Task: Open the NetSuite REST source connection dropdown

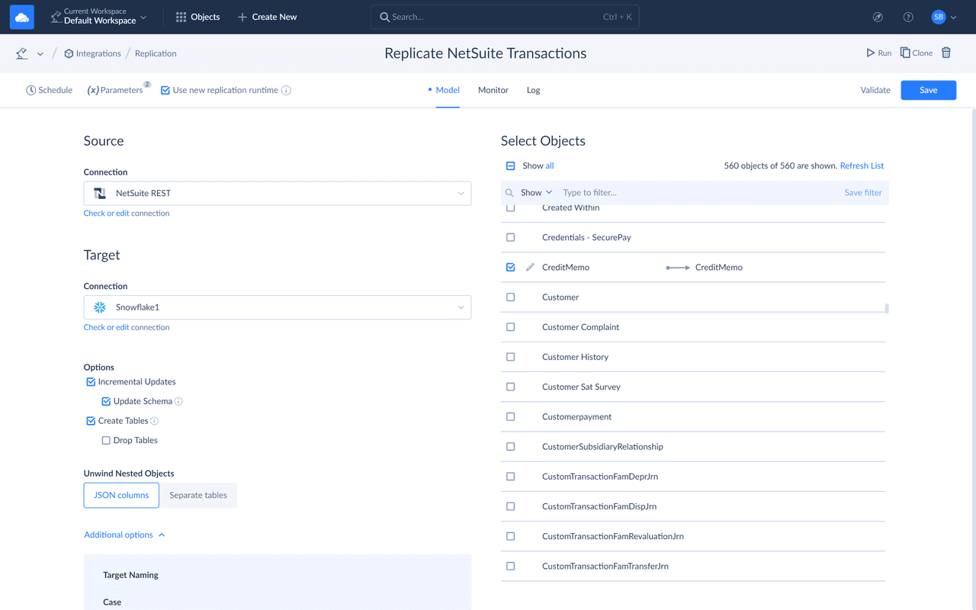Action: [x=278, y=193]
